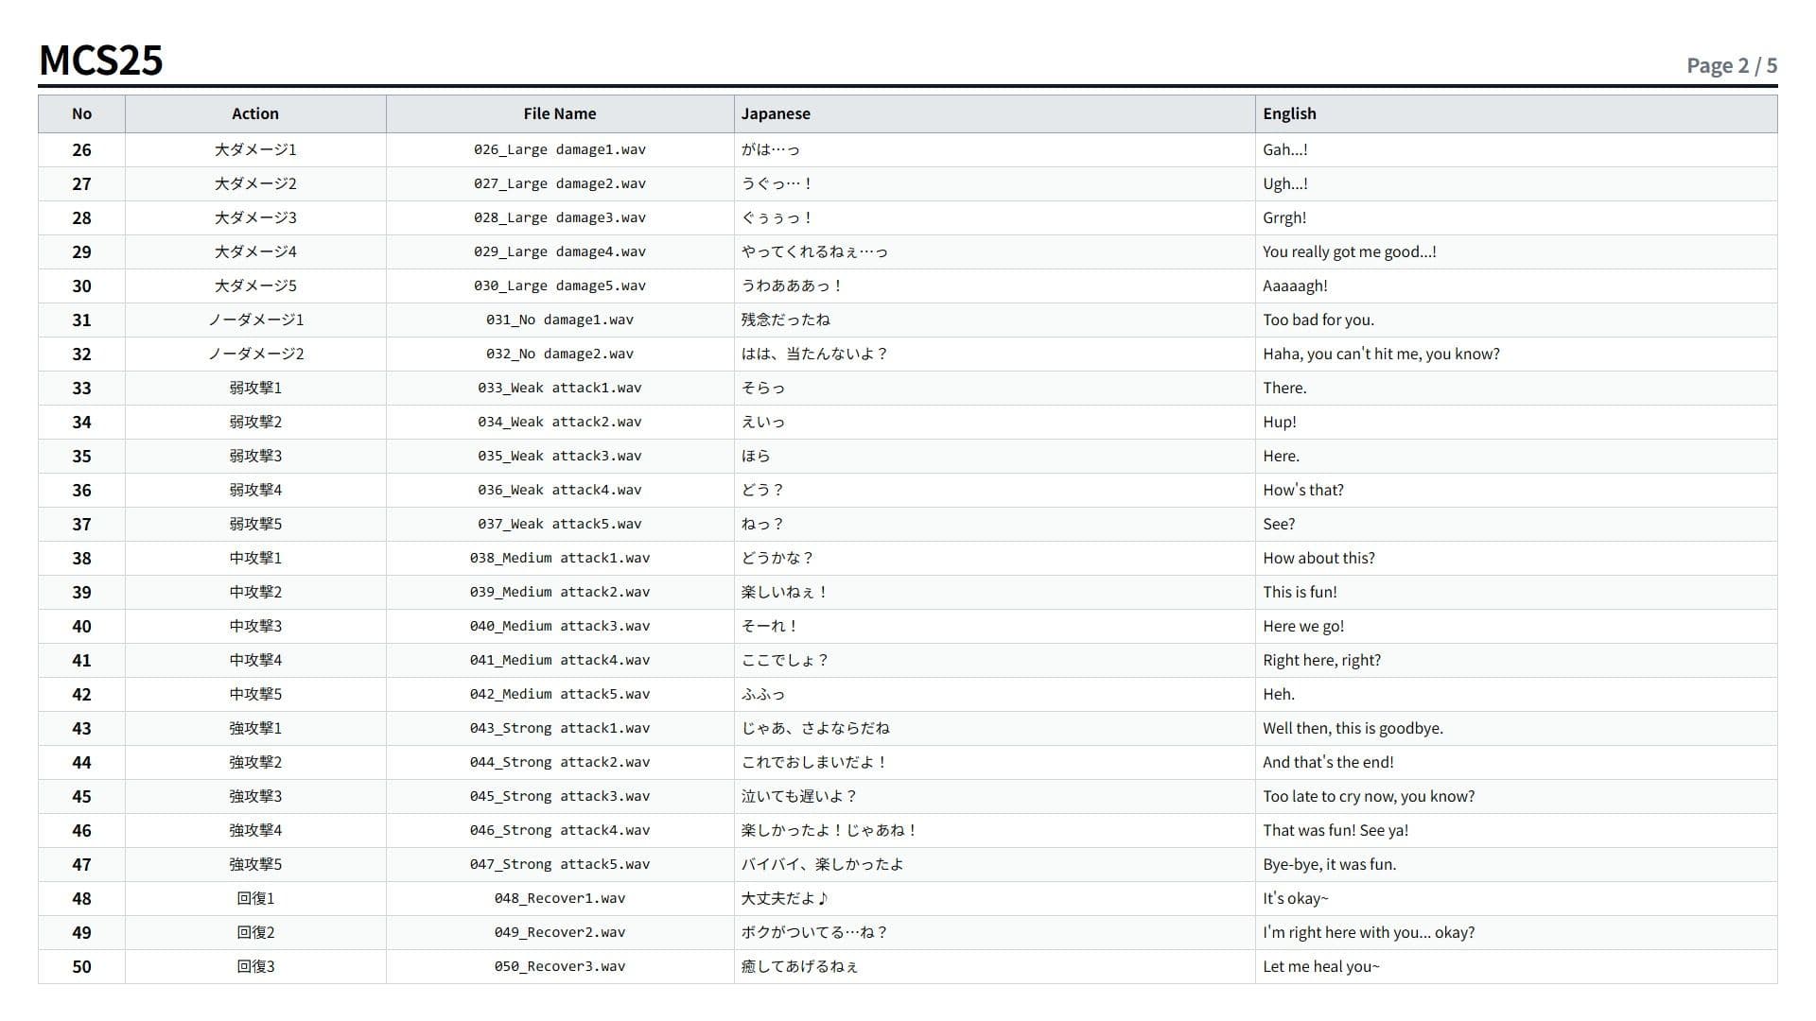Select the Action column header

[x=255, y=113]
